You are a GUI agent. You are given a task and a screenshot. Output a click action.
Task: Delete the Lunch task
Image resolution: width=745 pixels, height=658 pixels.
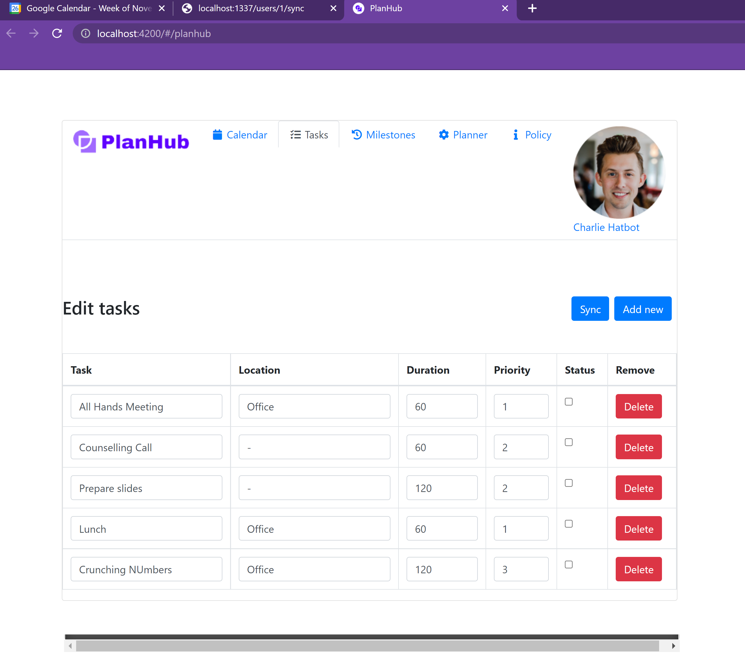click(x=638, y=529)
